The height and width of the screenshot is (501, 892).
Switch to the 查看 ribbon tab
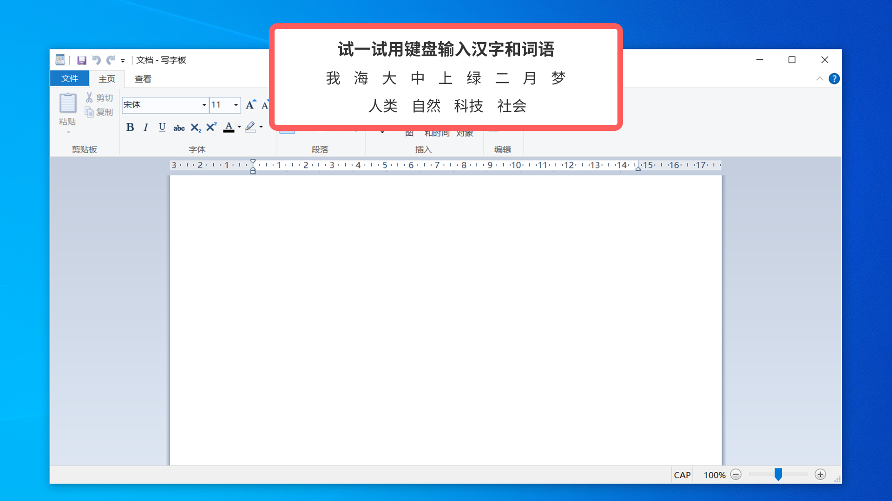(x=143, y=79)
